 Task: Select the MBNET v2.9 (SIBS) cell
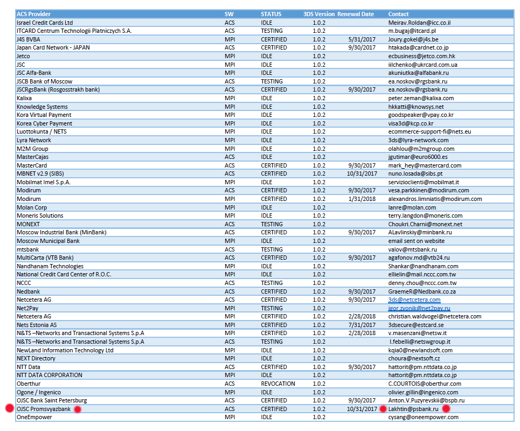coord(40,173)
